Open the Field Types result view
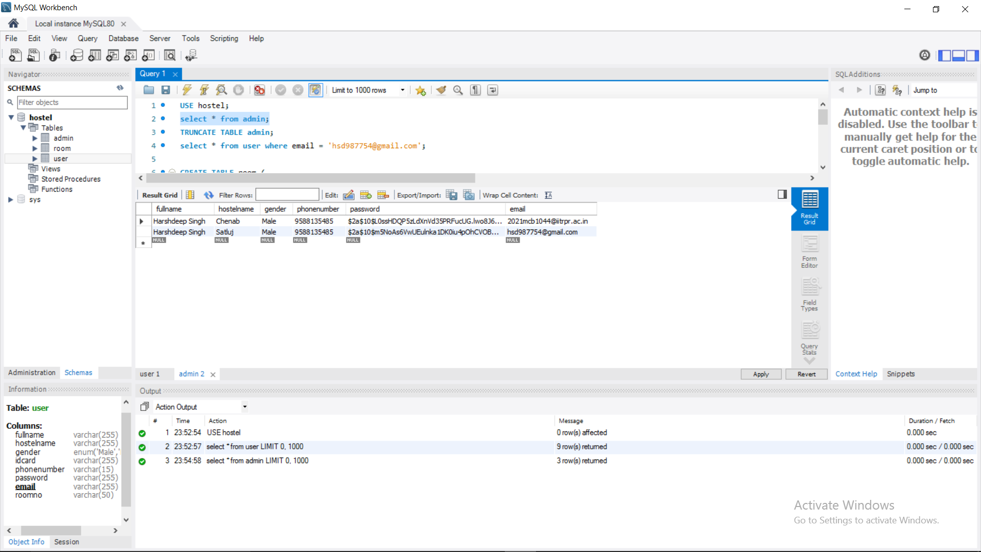Screen dimensions: 981x552 809,295
